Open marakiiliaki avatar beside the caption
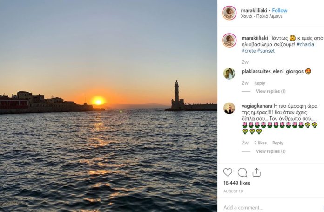This screenshot has width=324, height=212. [229, 41]
